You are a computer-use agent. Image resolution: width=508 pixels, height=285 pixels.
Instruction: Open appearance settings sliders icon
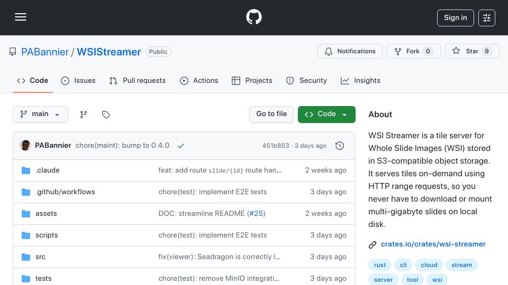(x=487, y=18)
